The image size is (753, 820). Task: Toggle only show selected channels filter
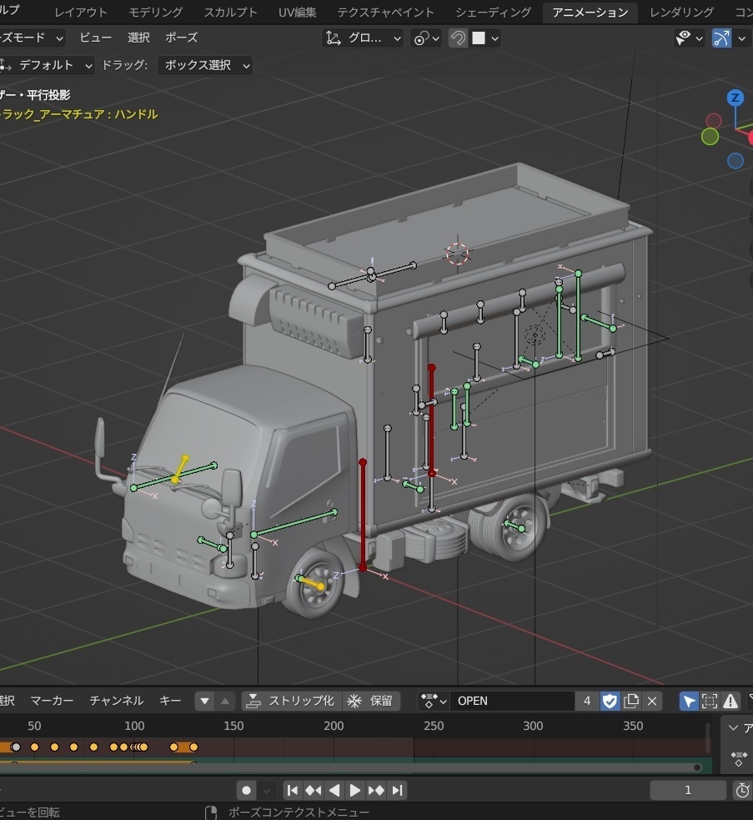[689, 701]
